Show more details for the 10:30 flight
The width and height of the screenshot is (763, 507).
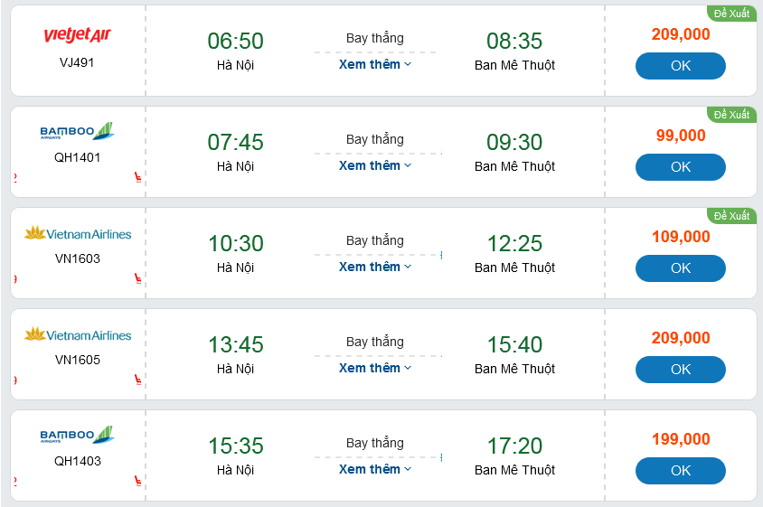[x=375, y=267]
